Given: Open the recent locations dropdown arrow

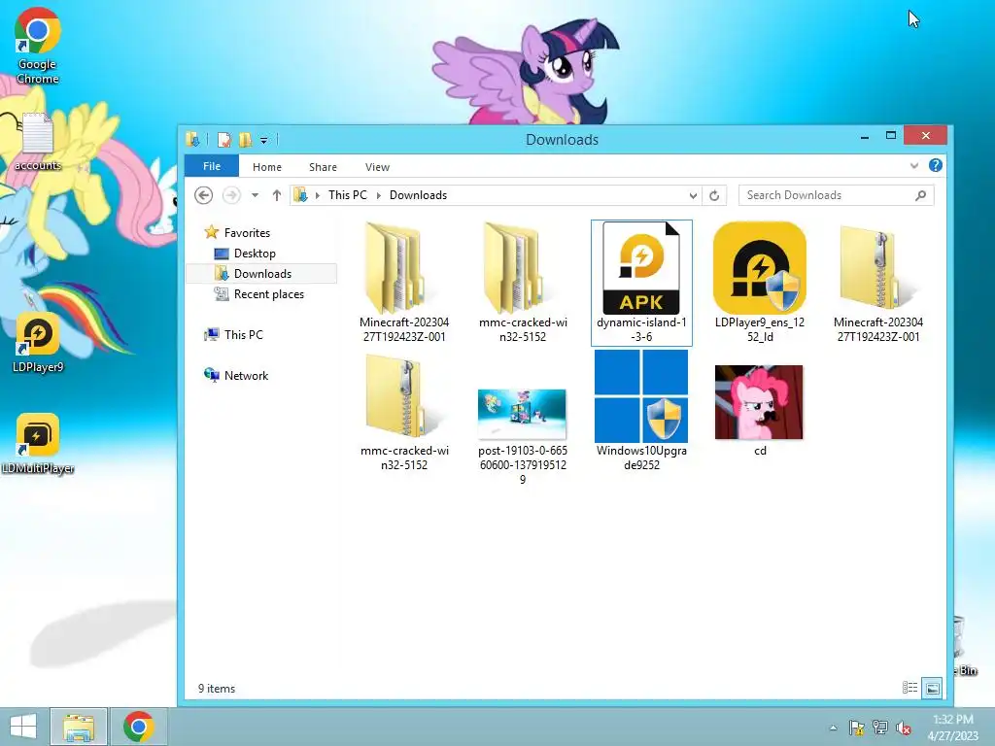Looking at the screenshot, I should click(256, 195).
